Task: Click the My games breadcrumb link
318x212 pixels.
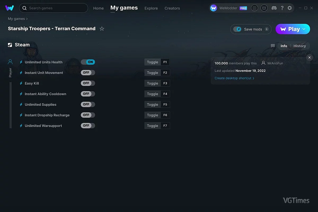Action: [16, 19]
